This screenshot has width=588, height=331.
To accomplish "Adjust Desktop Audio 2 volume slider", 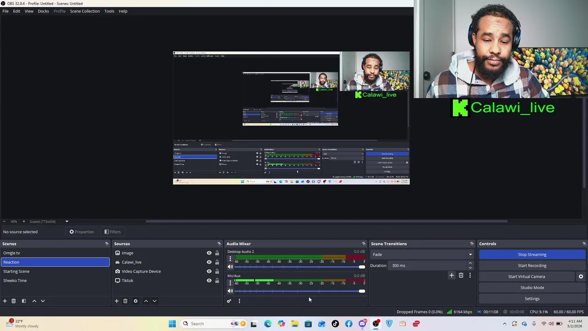I will coord(299,267).
